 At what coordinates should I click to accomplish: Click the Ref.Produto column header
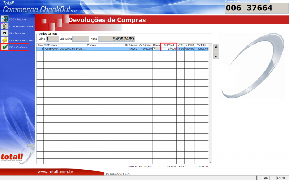coord(51,45)
